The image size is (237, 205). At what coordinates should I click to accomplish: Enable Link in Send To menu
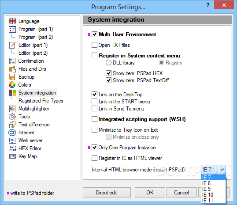[x=94, y=109]
